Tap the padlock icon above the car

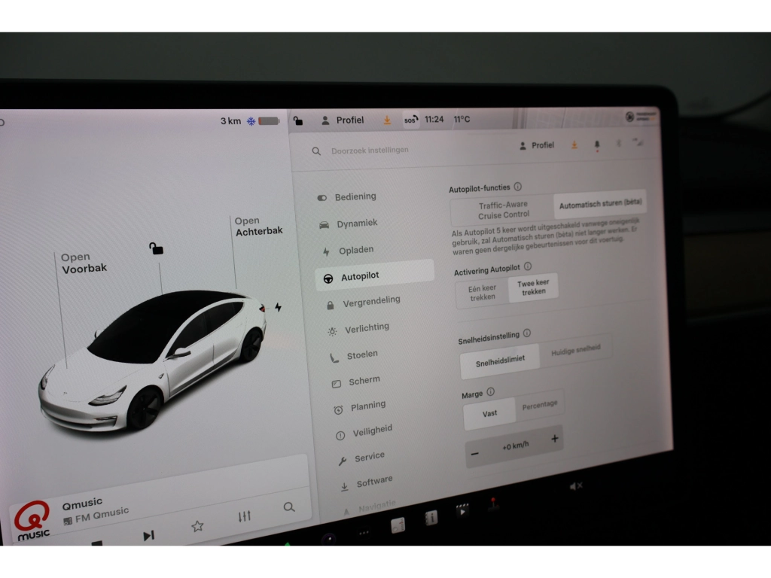(x=156, y=248)
